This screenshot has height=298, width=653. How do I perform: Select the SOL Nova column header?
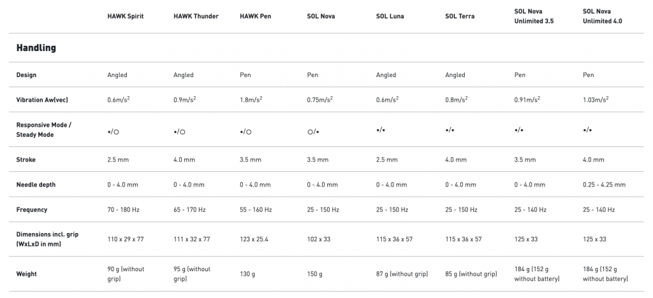click(321, 16)
